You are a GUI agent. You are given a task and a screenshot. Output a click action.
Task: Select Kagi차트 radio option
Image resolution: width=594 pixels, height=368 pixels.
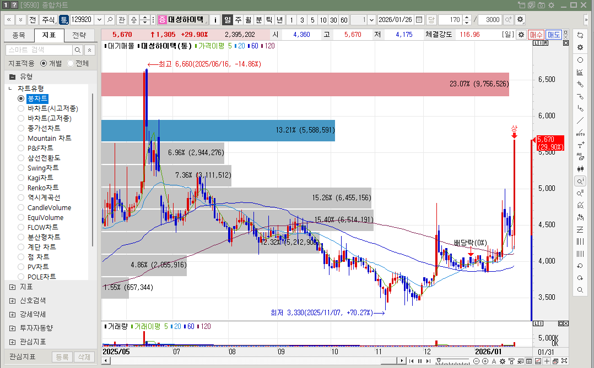(21, 178)
